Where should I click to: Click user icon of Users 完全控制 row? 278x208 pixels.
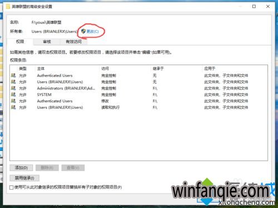coord(13,82)
